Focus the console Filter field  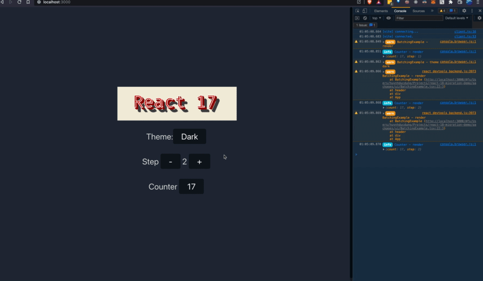point(419,18)
